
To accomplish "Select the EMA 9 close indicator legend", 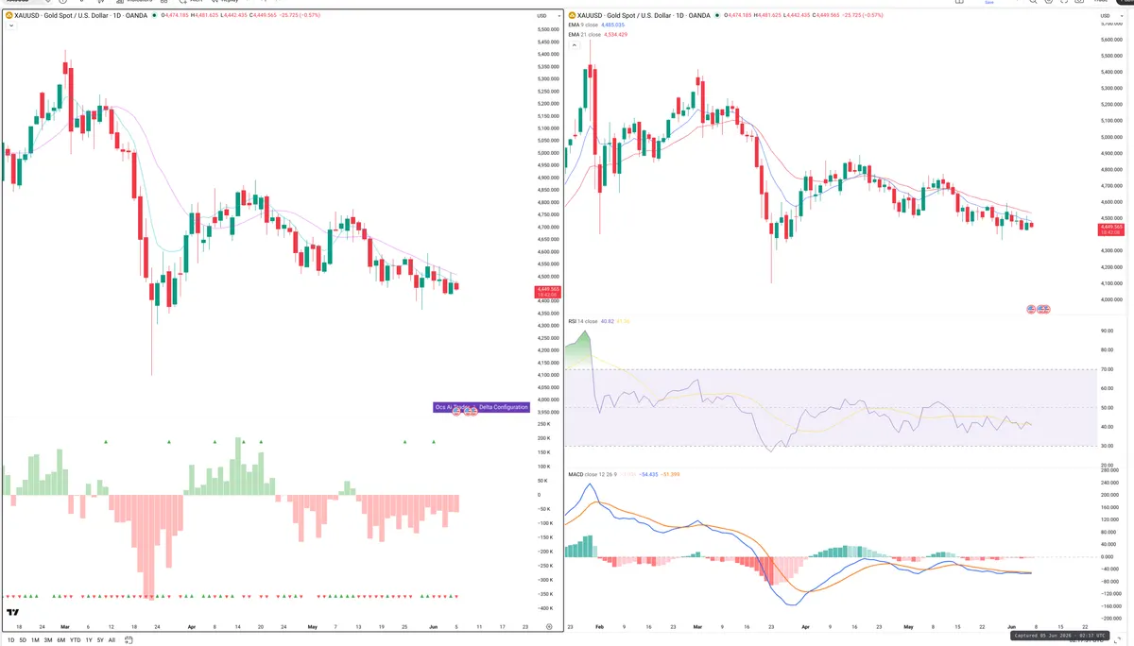I will pyautogui.click(x=584, y=25).
